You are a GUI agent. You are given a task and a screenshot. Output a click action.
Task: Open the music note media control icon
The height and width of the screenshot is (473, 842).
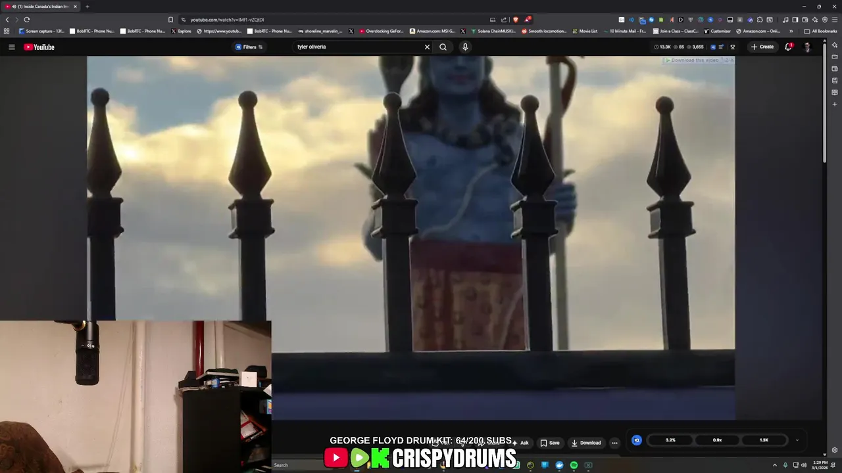tap(785, 20)
